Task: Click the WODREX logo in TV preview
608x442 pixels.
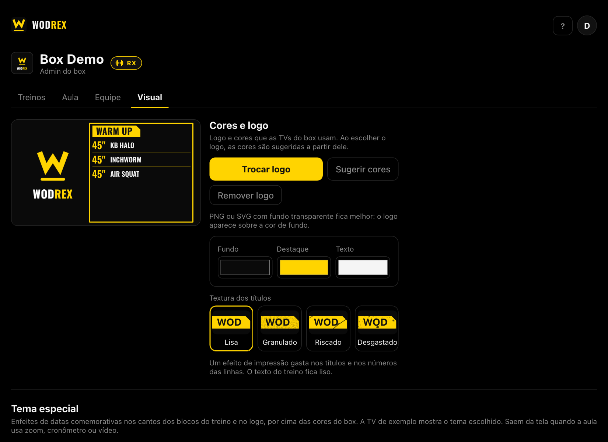Action: (x=53, y=175)
